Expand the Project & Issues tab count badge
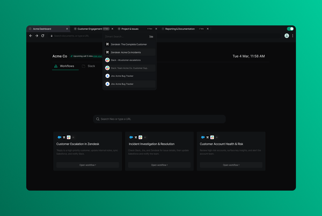322x216 pixels. coord(150,29)
